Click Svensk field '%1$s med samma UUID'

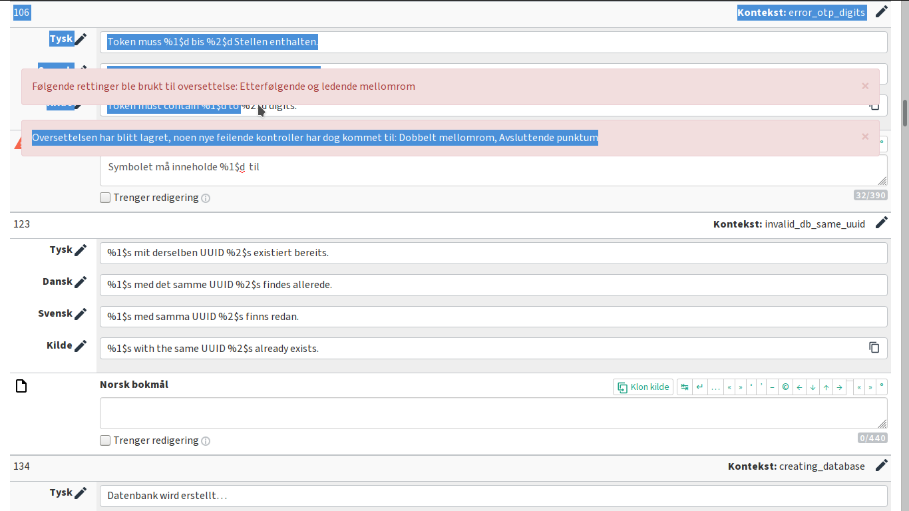point(494,317)
